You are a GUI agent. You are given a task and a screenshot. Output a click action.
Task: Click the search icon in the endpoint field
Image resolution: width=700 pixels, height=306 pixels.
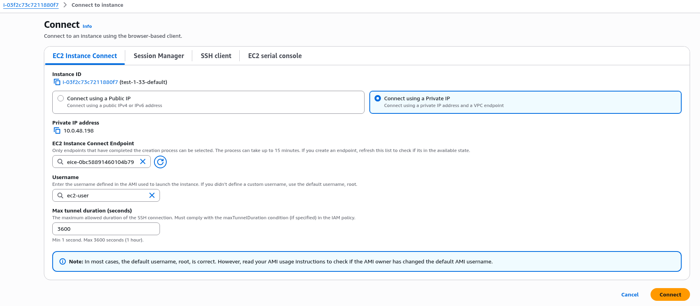[60, 162]
